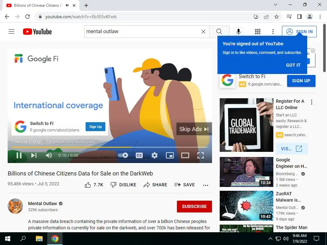The height and width of the screenshot is (245, 327).
Task: Pause the video with the pause button
Action: click(x=19, y=155)
